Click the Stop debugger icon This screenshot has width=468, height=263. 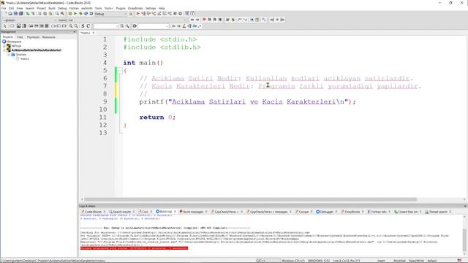(x=180, y=14)
